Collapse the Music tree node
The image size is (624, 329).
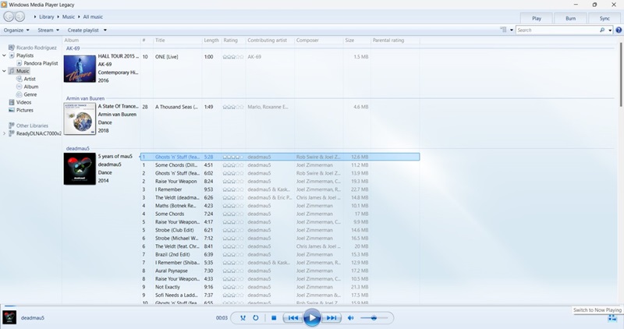pyautogui.click(x=5, y=71)
